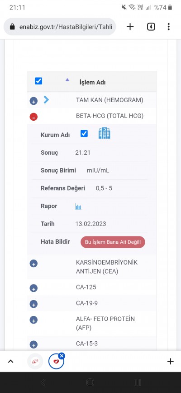Add a tab with bottom-right plus
This screenshot has width=181, height=393.
coord(170,361)
